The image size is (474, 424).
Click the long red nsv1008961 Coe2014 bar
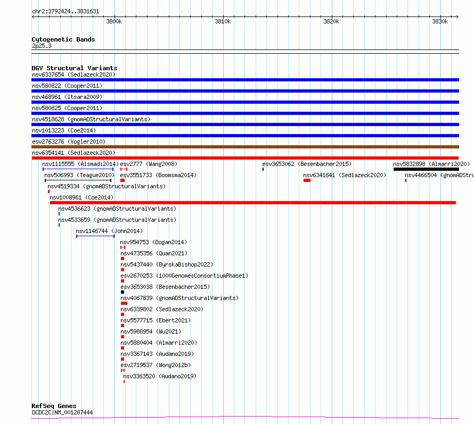point(253,203)
